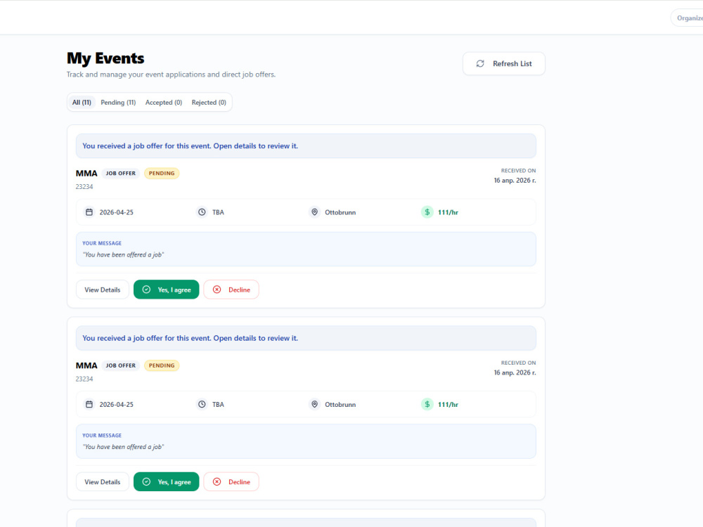Click the location pin icon in the second MMA card
The width and height of the screenshot is (703, 527).
[315, 404]
